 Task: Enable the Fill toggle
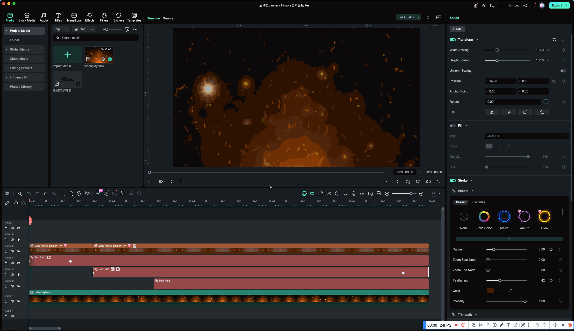click(x=453, y=126)
